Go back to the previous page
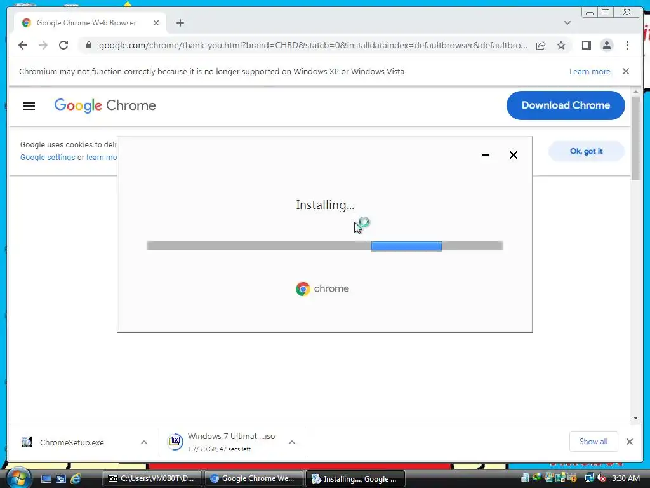This screenshot has height=488, width=650. (23, 45)
